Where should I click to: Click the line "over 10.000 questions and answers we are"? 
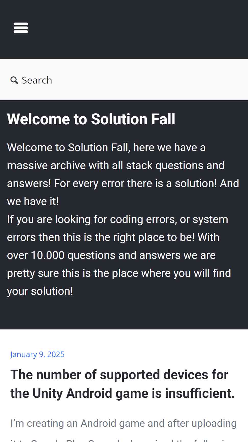[x=111, y=255]
